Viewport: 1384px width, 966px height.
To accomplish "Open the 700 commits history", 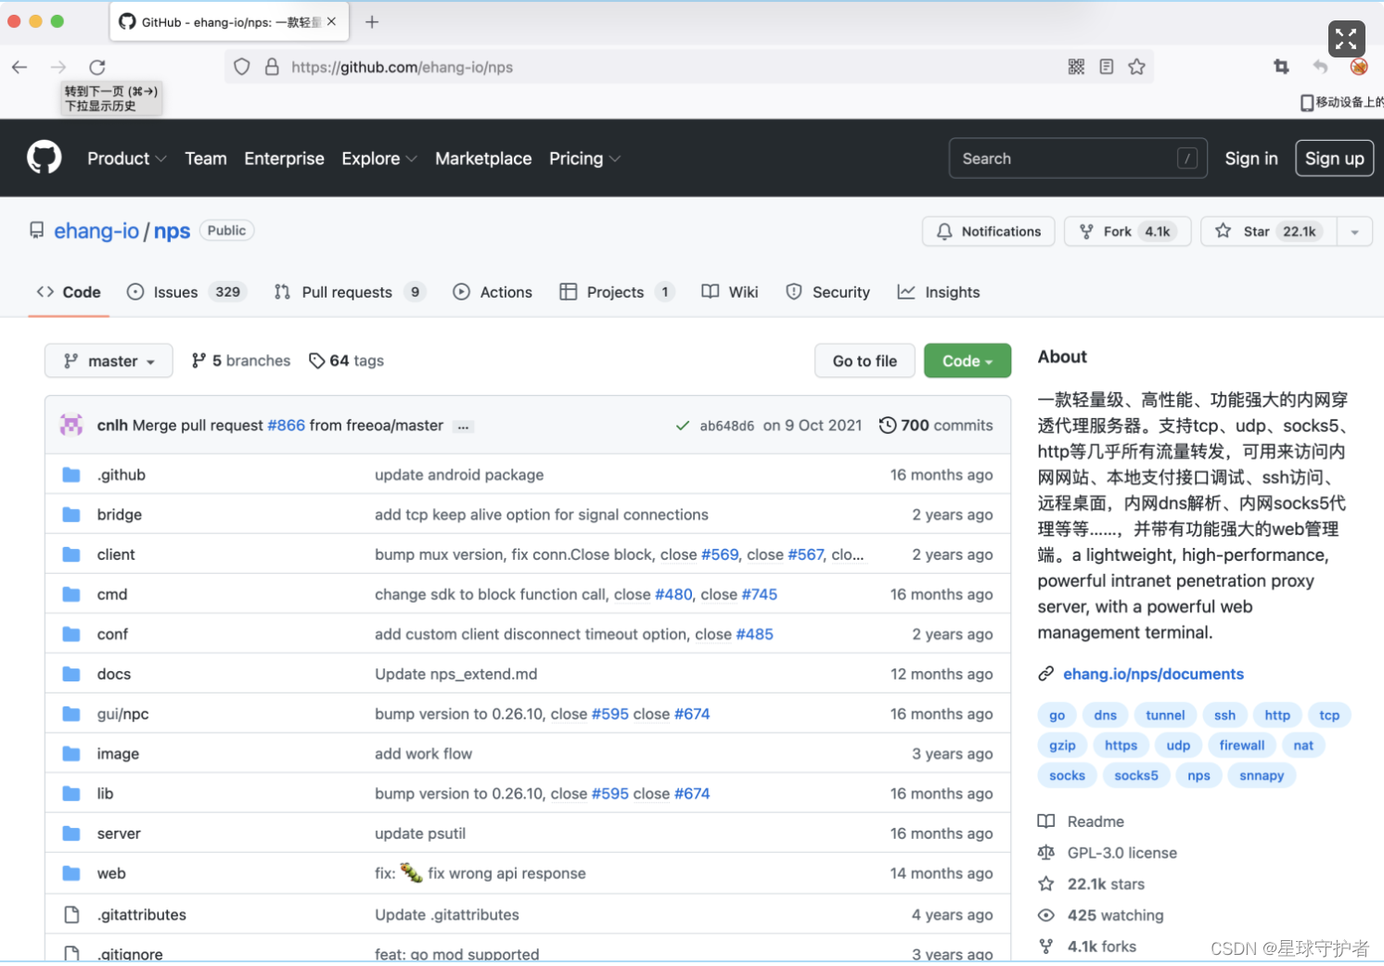I will [936, 426].
